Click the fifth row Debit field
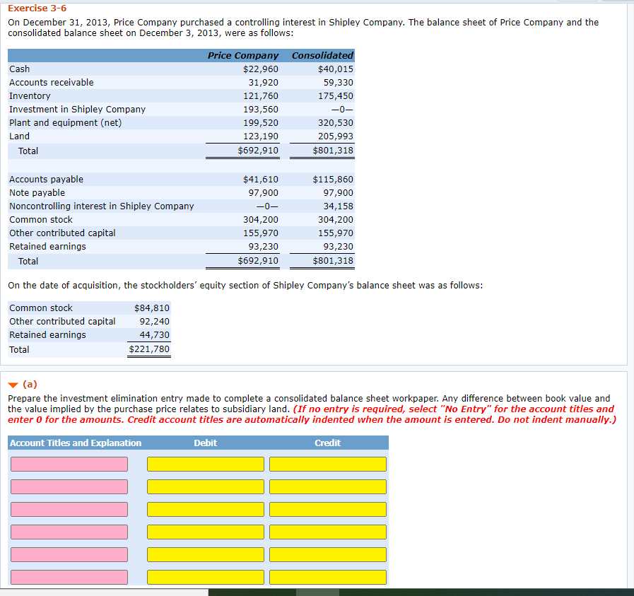Image resolution: width=634 pixels, height=596 pixels. [x=206, y=554]
